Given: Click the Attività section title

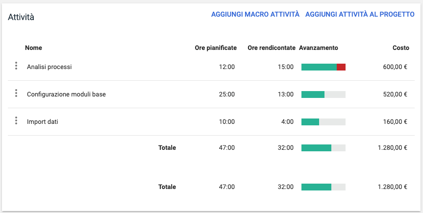Looking at the screenshot, I should pos(21,17).
